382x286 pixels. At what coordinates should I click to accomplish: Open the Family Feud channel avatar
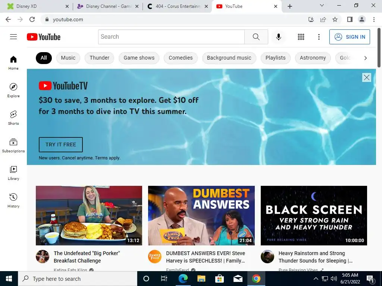coord(155,257)
